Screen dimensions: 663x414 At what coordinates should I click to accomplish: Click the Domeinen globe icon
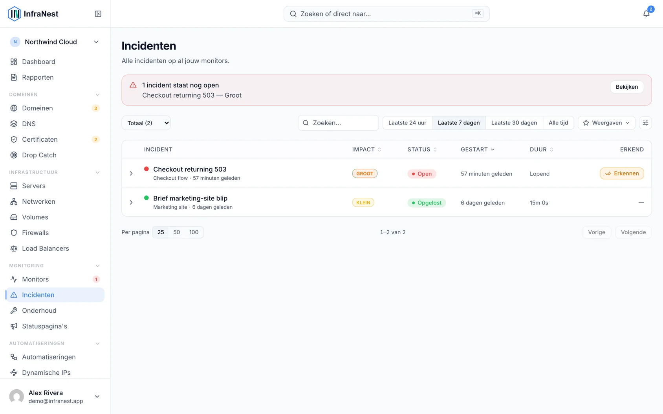[x=14, y=108]
